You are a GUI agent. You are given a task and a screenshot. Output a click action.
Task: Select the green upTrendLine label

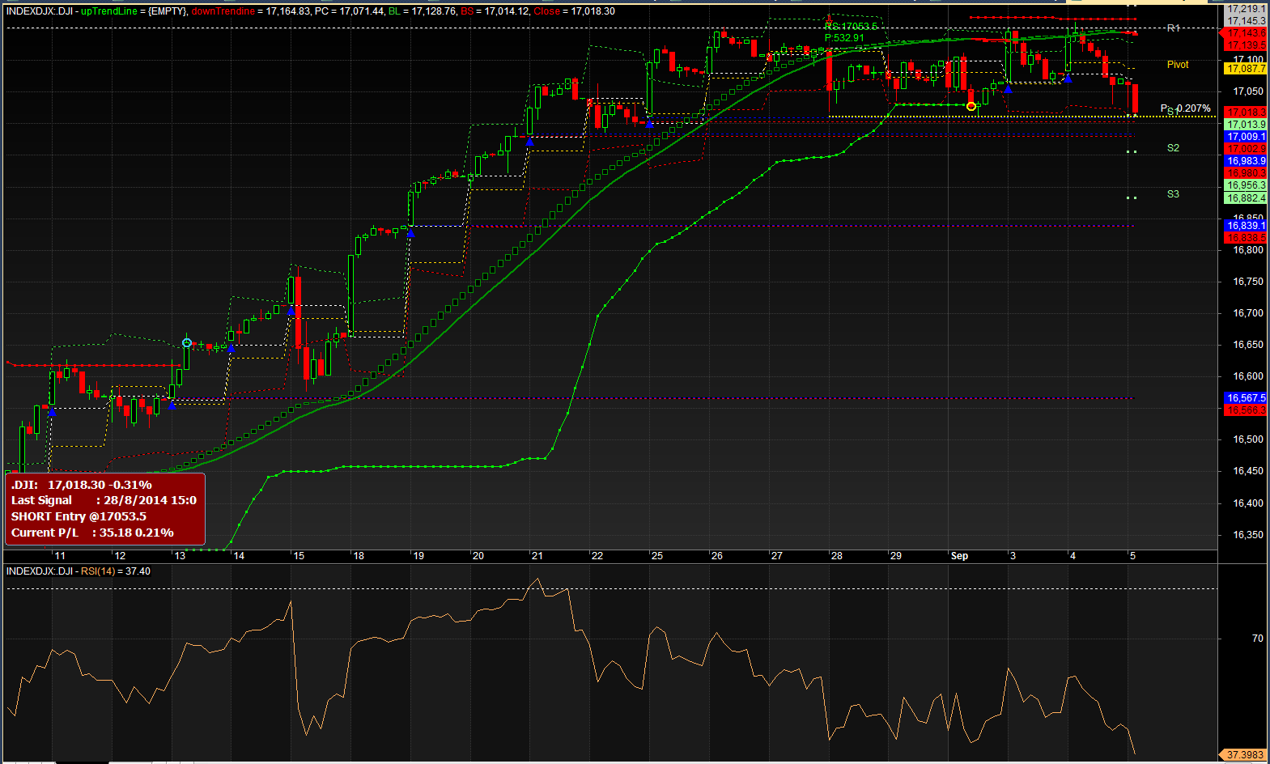109,11
